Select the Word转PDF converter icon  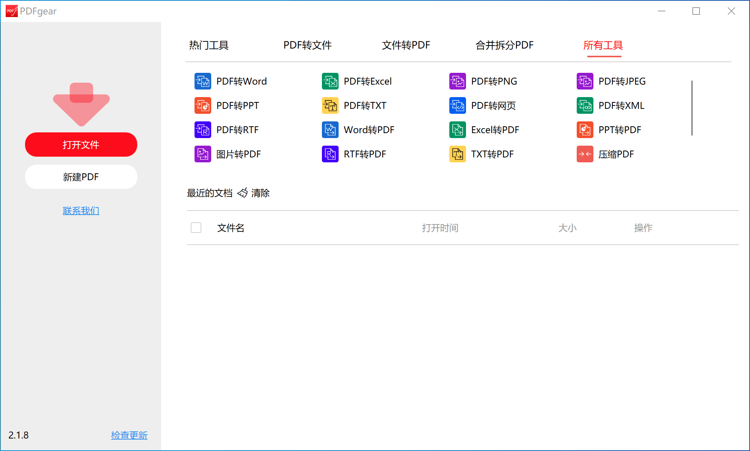pos(330,130)
